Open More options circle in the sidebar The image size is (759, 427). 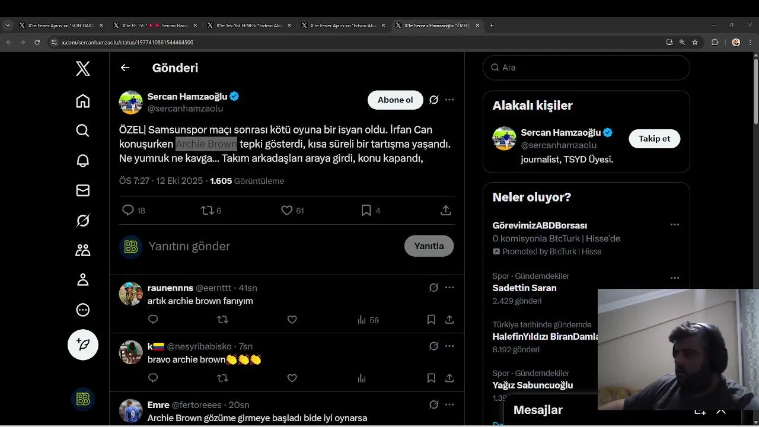83,310
